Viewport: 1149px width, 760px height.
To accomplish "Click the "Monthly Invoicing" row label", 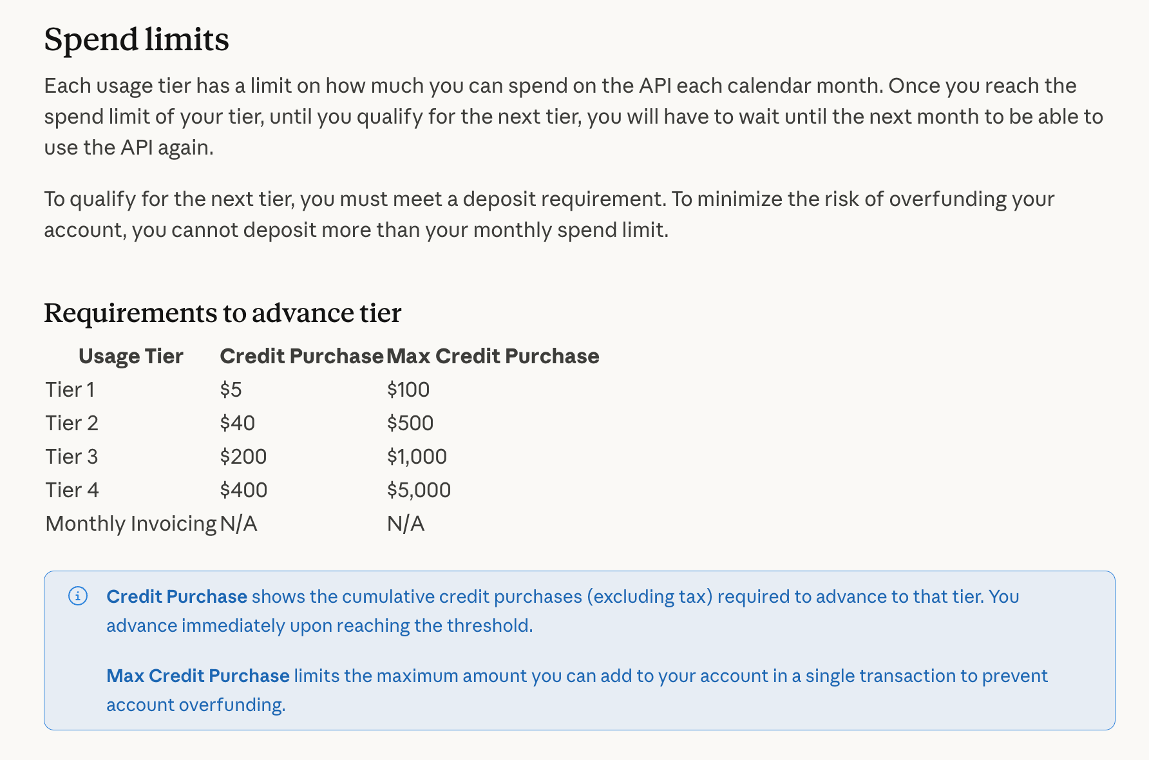I will coord(131,524).
